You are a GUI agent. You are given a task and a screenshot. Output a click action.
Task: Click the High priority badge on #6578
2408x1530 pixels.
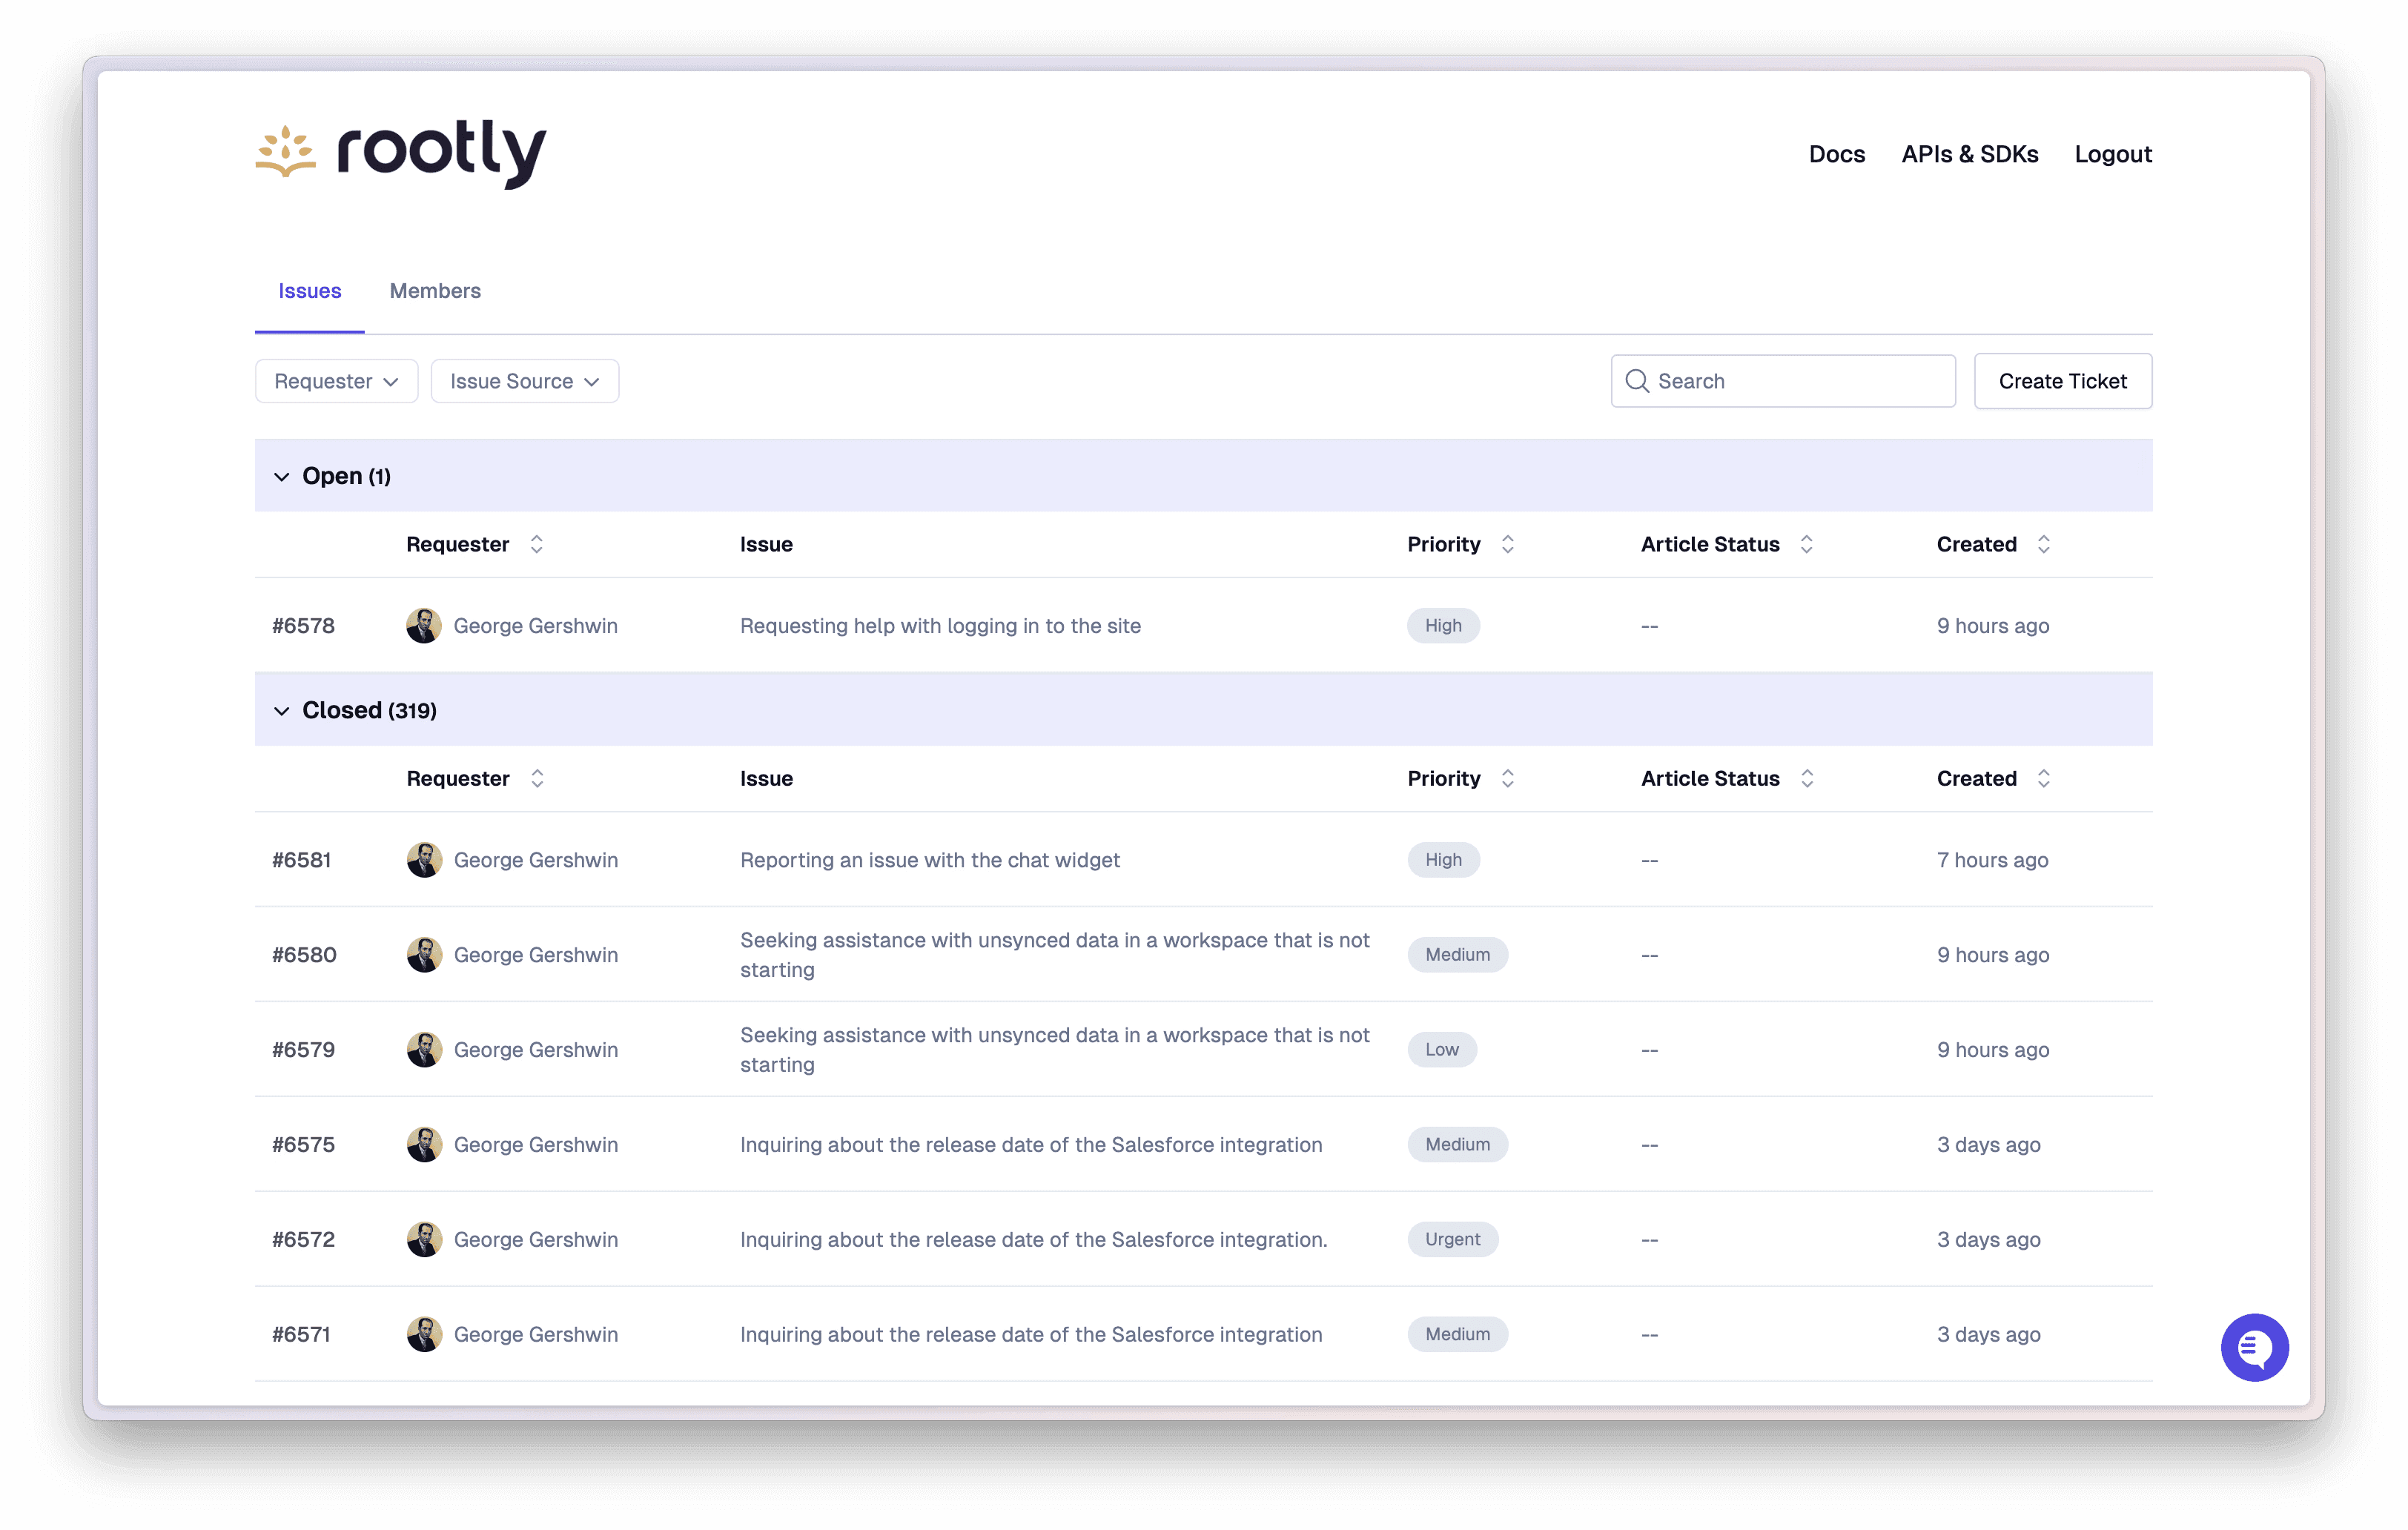1443,625
